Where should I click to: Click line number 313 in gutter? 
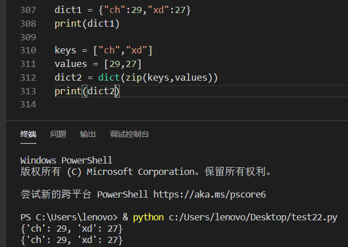[x=28, y=91]
